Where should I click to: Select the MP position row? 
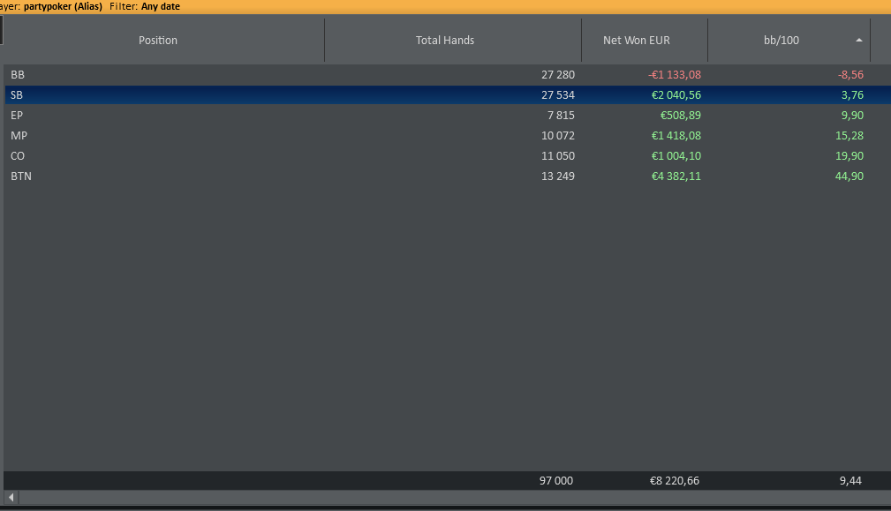(x=448, y=136)
